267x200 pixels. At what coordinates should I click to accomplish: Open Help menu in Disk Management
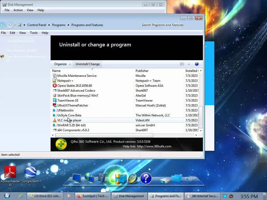41,10
